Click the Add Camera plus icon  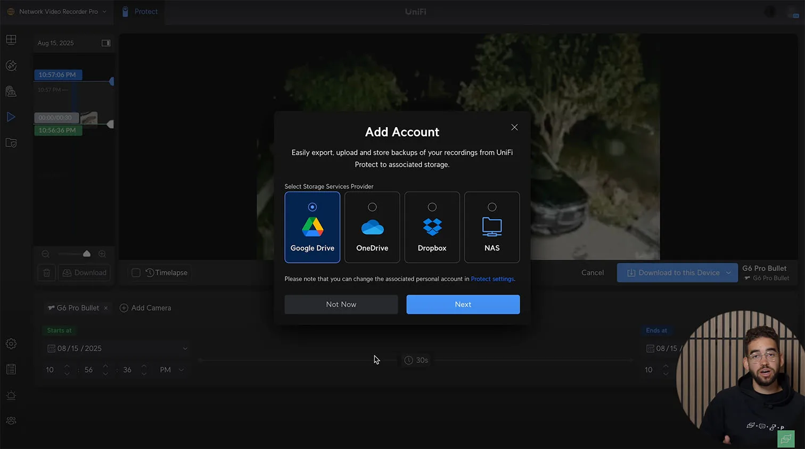click(124, 308)
